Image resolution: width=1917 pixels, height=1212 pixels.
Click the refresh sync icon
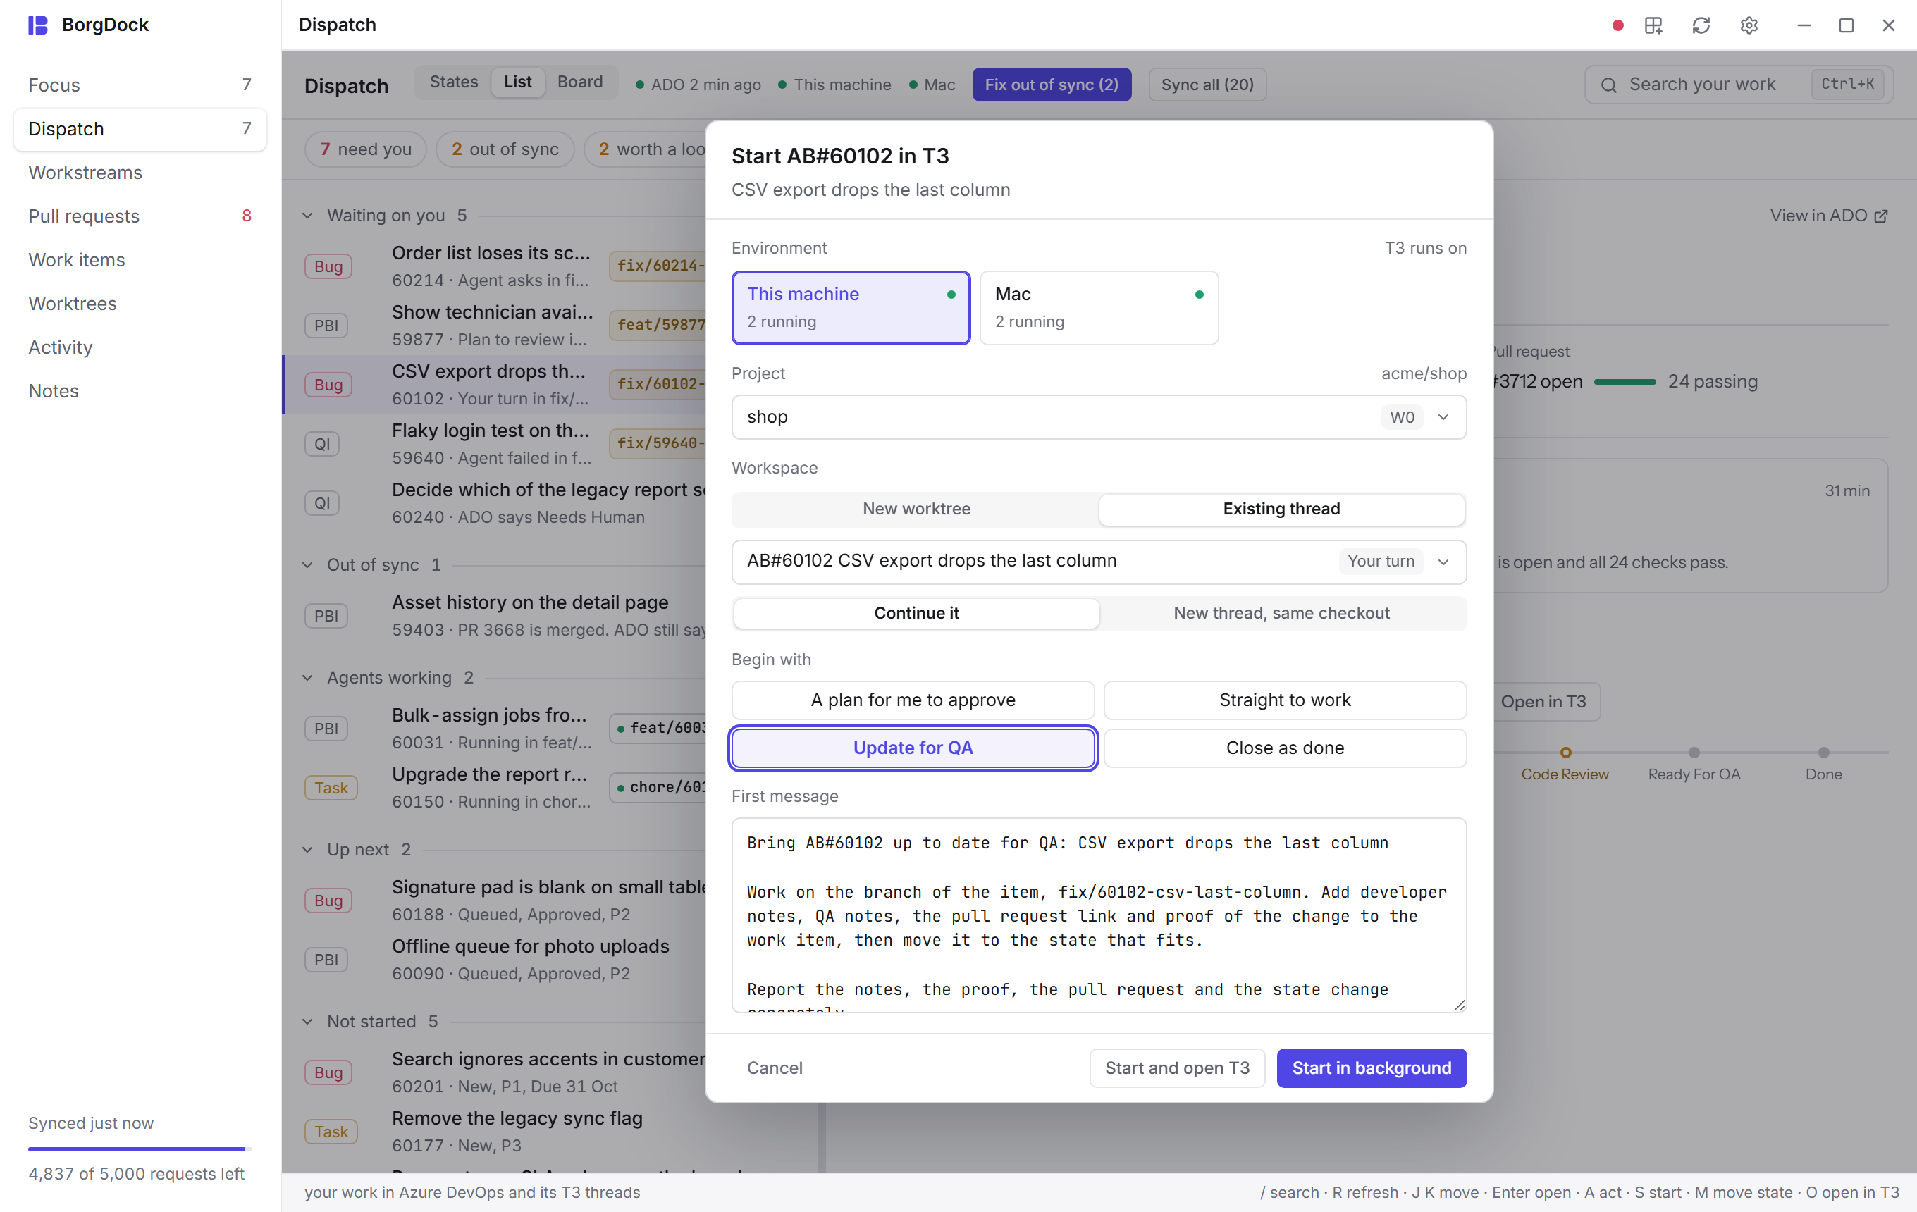pyautogui.click(x=1701, y=25)
